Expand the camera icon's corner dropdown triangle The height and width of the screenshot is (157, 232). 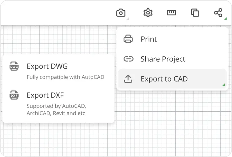pyautogui.click(x=127, y=19)
